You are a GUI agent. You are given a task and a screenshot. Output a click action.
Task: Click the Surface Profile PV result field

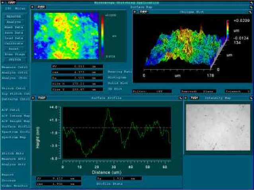click(x=59, y=178)
